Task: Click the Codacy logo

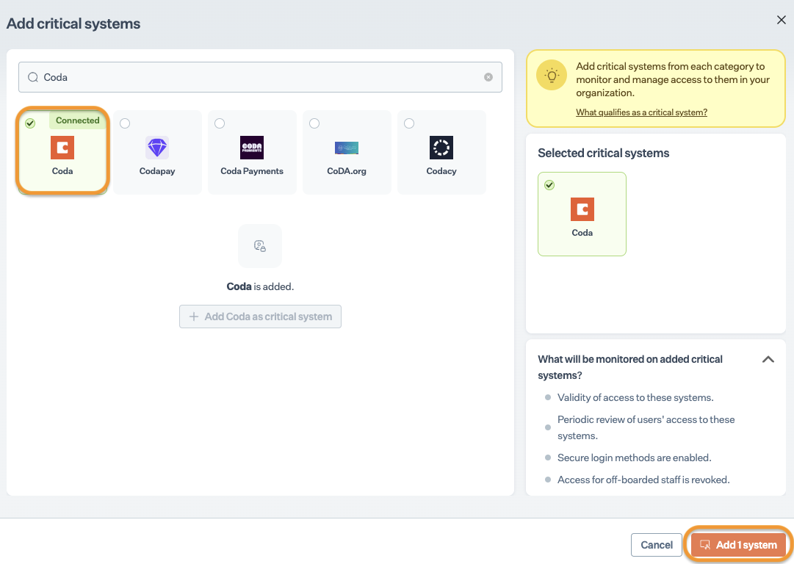Action: [x=441, y=148]
